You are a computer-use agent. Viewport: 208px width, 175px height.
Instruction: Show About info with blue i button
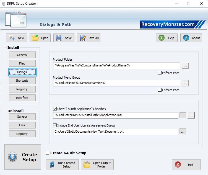(191, 38)
